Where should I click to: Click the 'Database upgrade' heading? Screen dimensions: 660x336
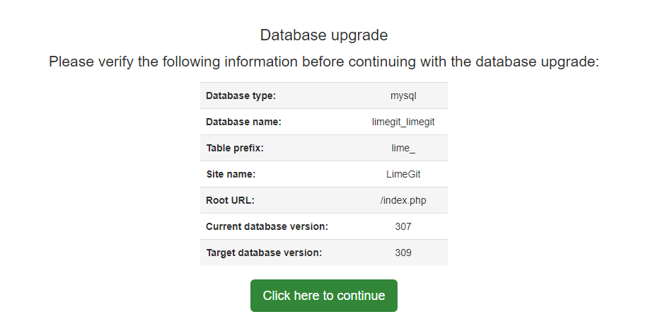[324, 35]
